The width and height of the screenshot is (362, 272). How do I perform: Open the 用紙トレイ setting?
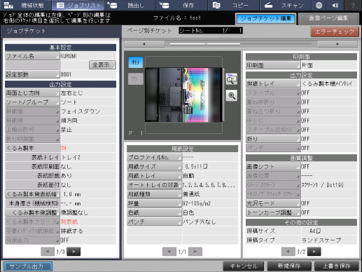[154, 176]
